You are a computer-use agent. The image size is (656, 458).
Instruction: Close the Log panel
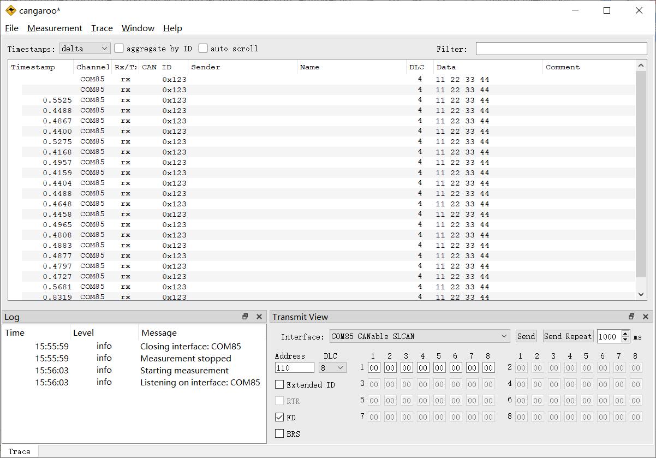[x=259, y=317]
